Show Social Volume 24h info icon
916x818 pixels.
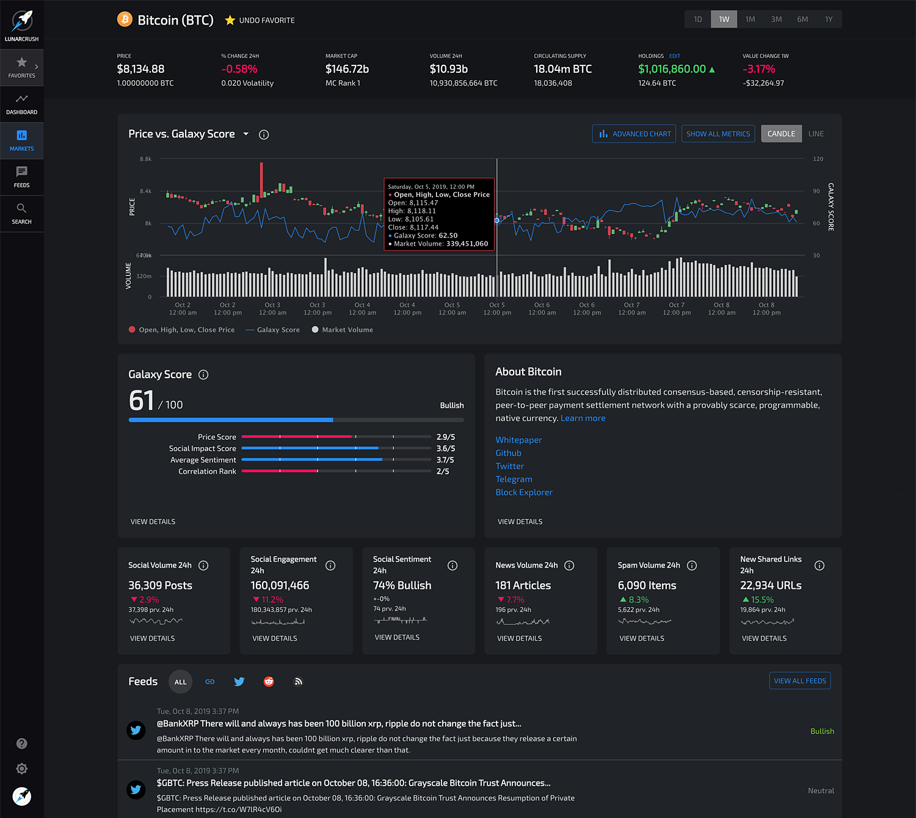pyautogui.click(x=203, y=566)
